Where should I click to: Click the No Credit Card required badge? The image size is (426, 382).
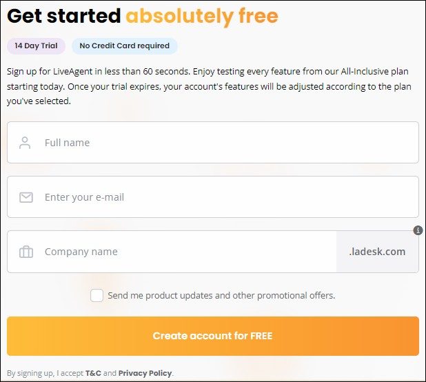tap(125, 46)
